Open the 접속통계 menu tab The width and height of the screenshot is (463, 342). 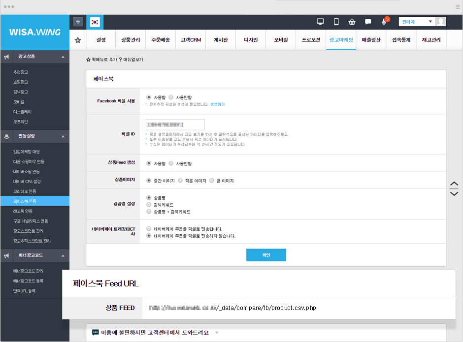(401, 40)
